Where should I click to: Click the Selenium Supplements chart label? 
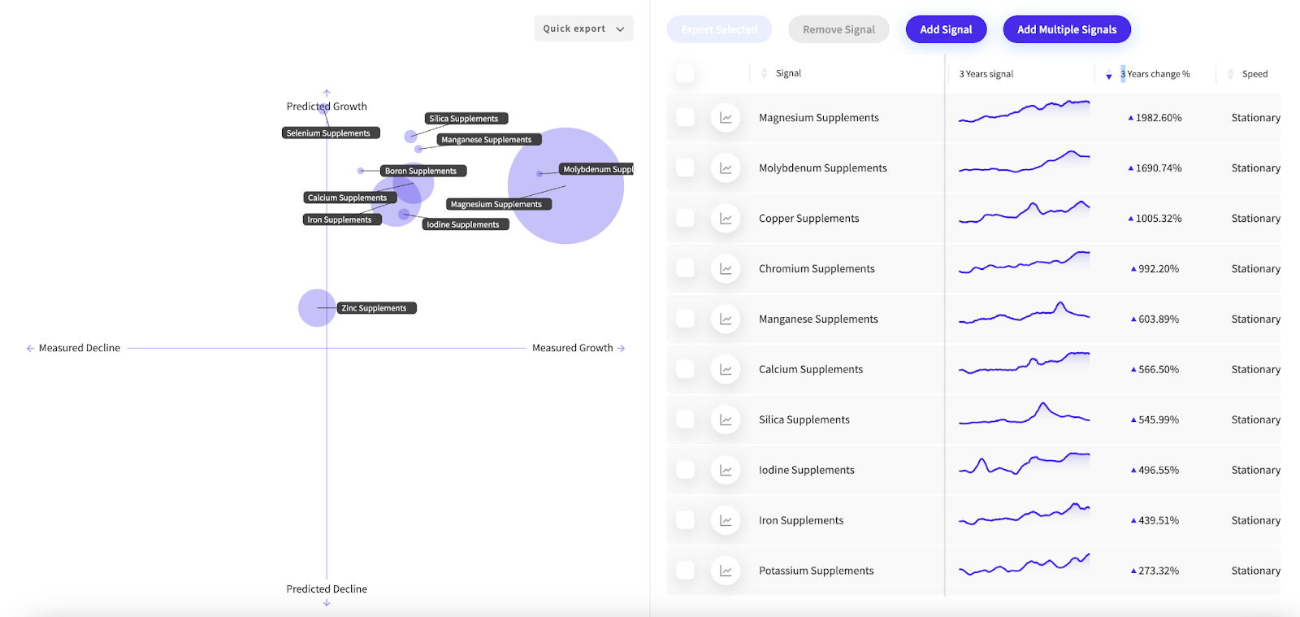coord(331,133)
